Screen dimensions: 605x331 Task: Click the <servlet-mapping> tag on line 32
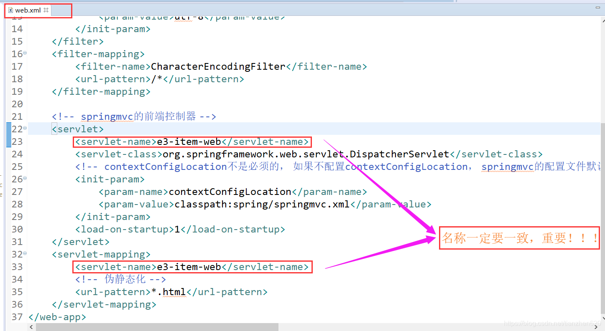[101, 254]
